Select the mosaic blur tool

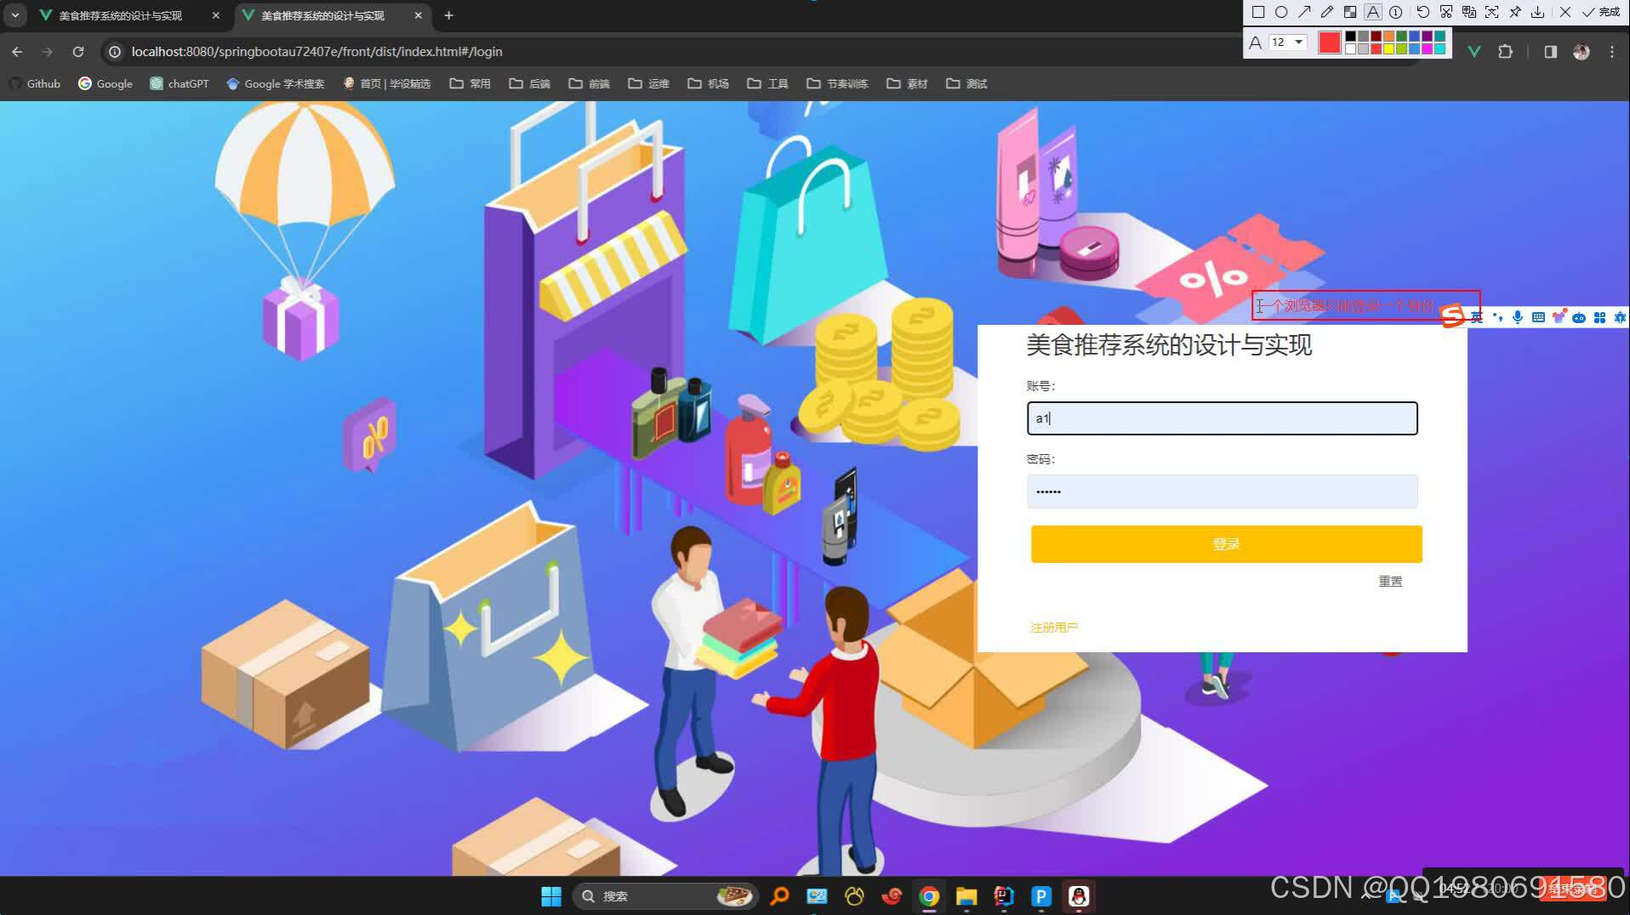(x=1350, y=12)
